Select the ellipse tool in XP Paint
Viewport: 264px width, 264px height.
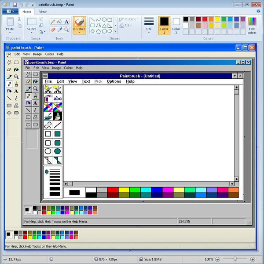pos(9,113)
